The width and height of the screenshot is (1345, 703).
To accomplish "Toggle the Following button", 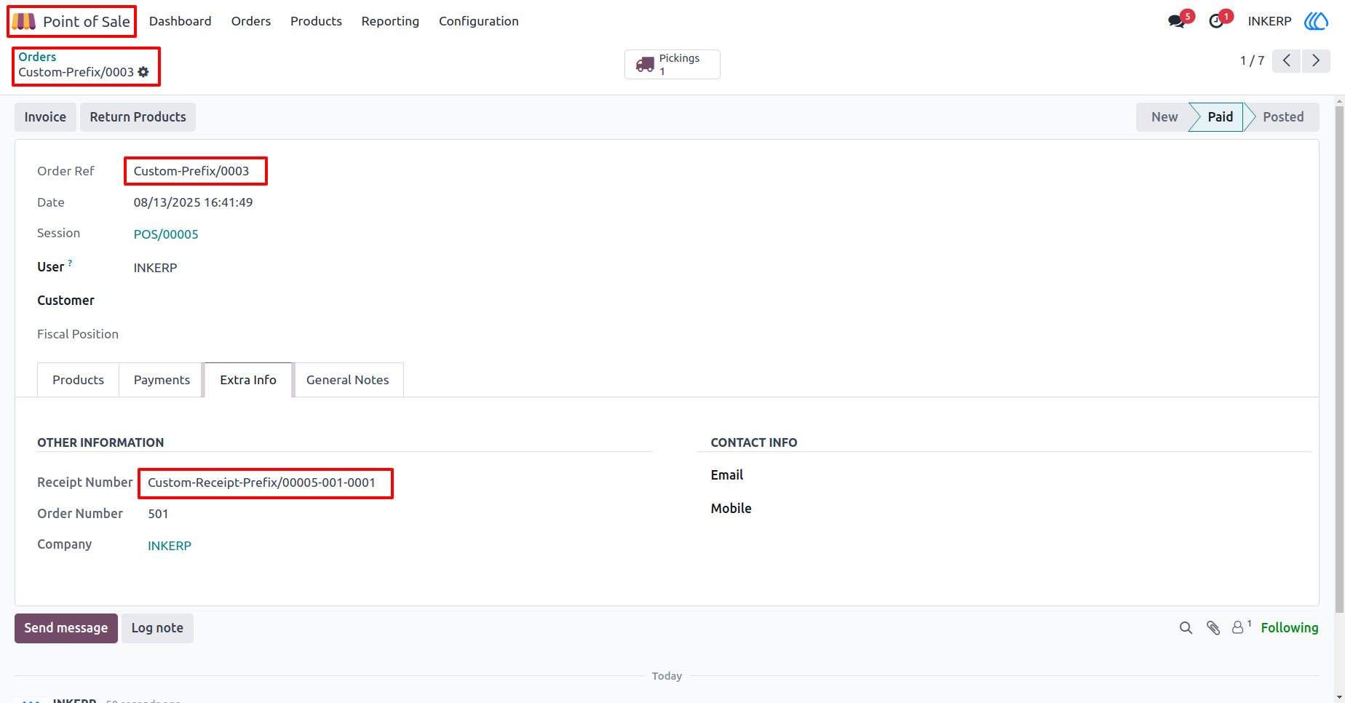I will click(1290, 628).
